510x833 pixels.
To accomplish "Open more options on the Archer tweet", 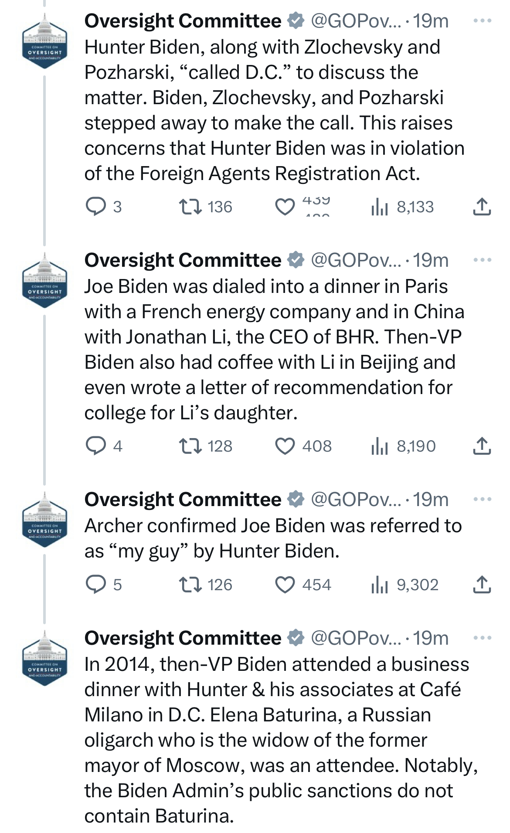I will tap(483, 499).
